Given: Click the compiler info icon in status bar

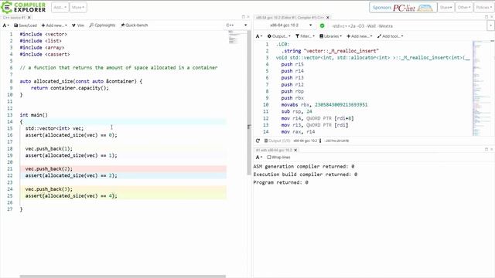Looking at the screenshot, I should 320,141.
